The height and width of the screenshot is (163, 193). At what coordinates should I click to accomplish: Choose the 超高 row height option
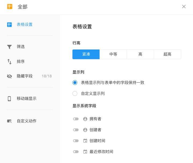[167, 54]
